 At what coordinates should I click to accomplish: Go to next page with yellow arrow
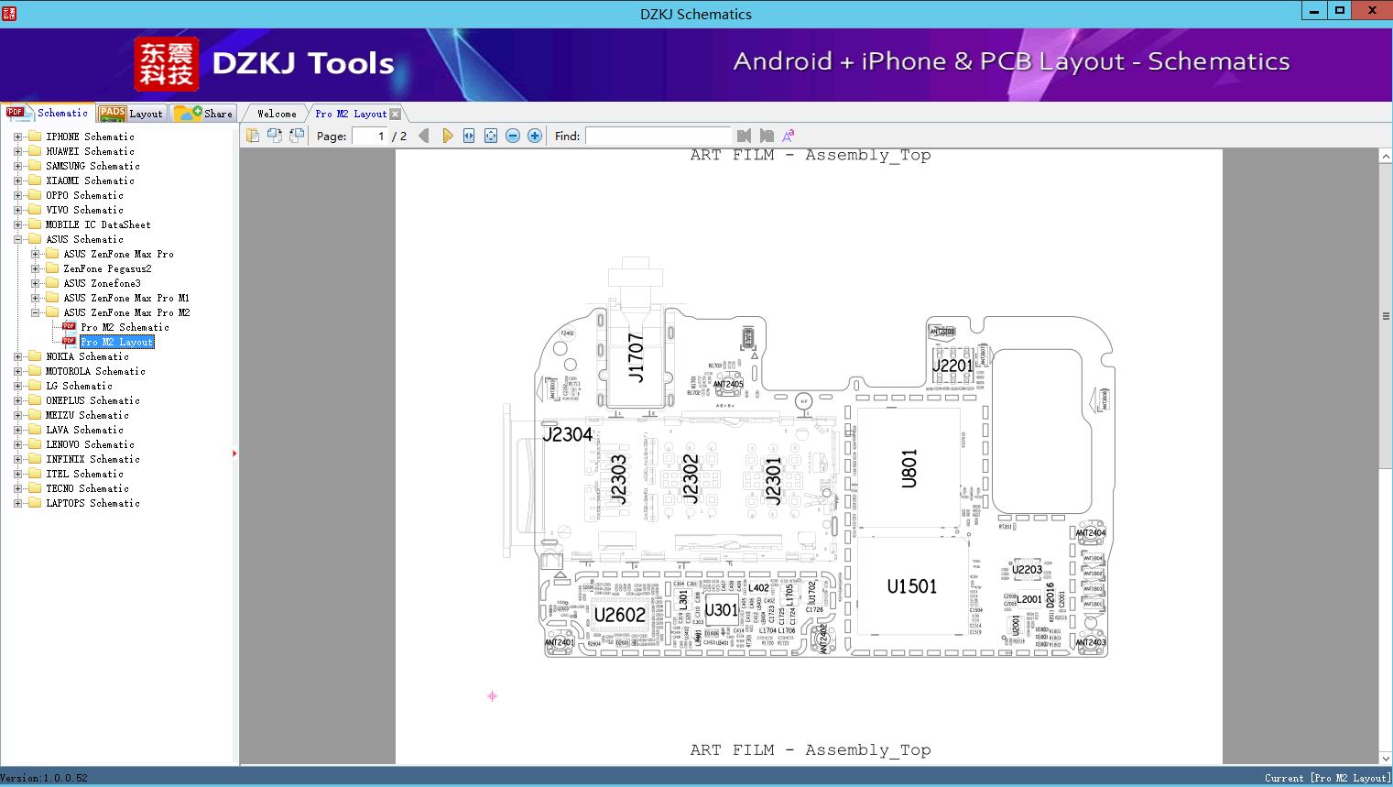(x=447, y=136)
